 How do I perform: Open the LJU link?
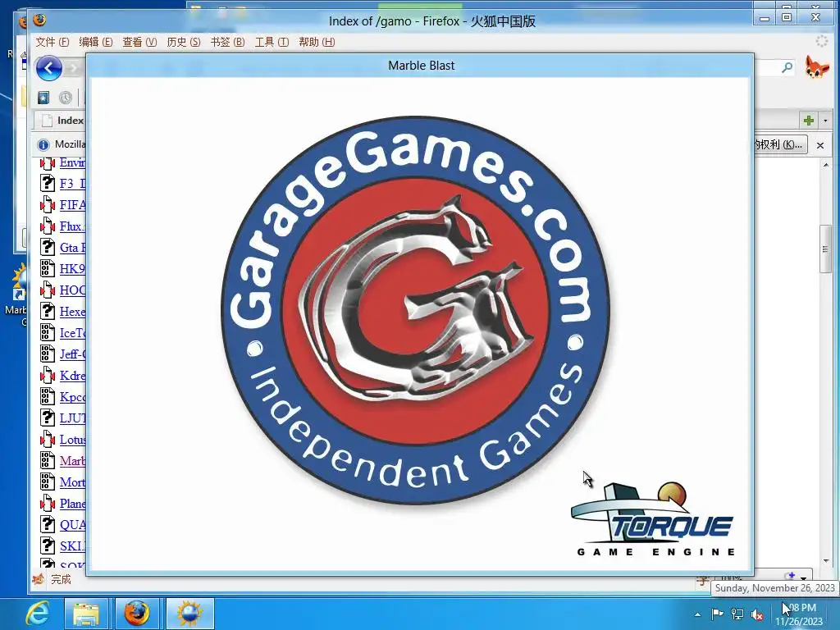point(72,418)
